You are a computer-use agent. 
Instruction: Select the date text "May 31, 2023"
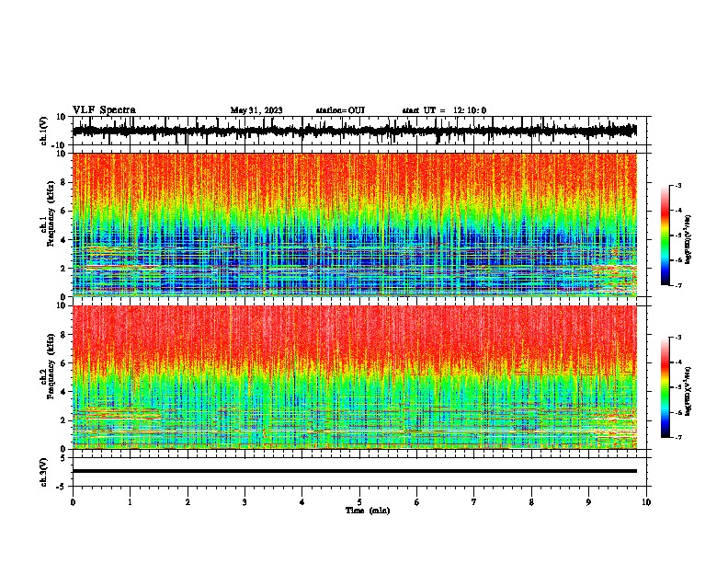256,110
